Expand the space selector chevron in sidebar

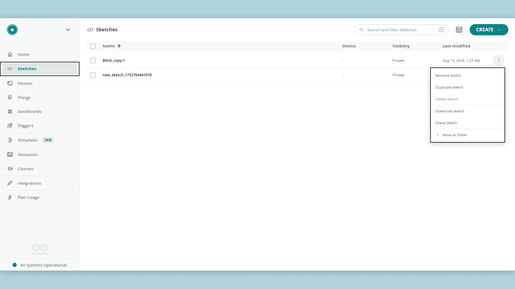pos(68,30)
